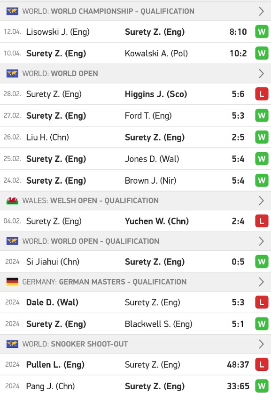This screenshot has width=271, height=393.
Task: Expand the Snooker Shoot-Out section chevron
Action: [x=261, y=344]
